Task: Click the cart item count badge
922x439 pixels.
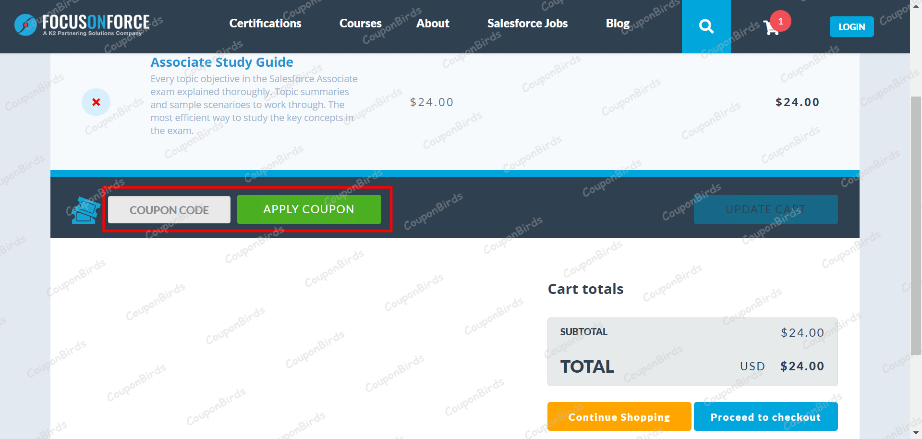Action: (780, 21)
